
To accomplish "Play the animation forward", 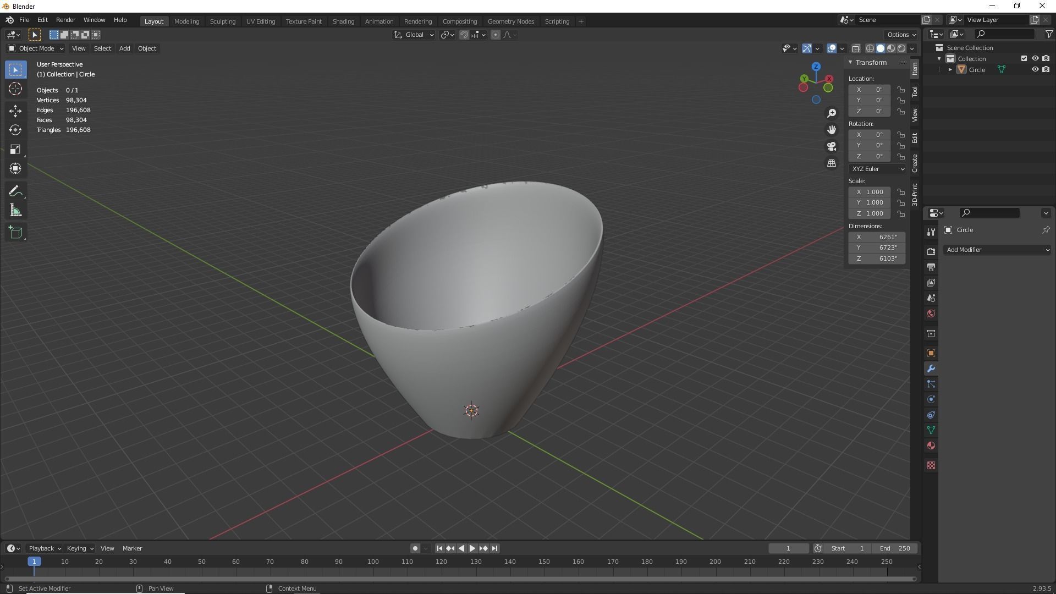I will coord(472,548).
